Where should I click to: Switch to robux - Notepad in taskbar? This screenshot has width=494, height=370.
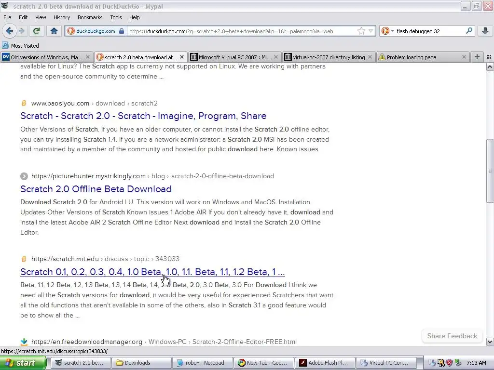[203, 363]
